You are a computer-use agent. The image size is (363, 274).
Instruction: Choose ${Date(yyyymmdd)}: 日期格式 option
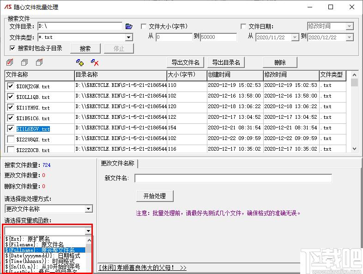coord(45,256)
